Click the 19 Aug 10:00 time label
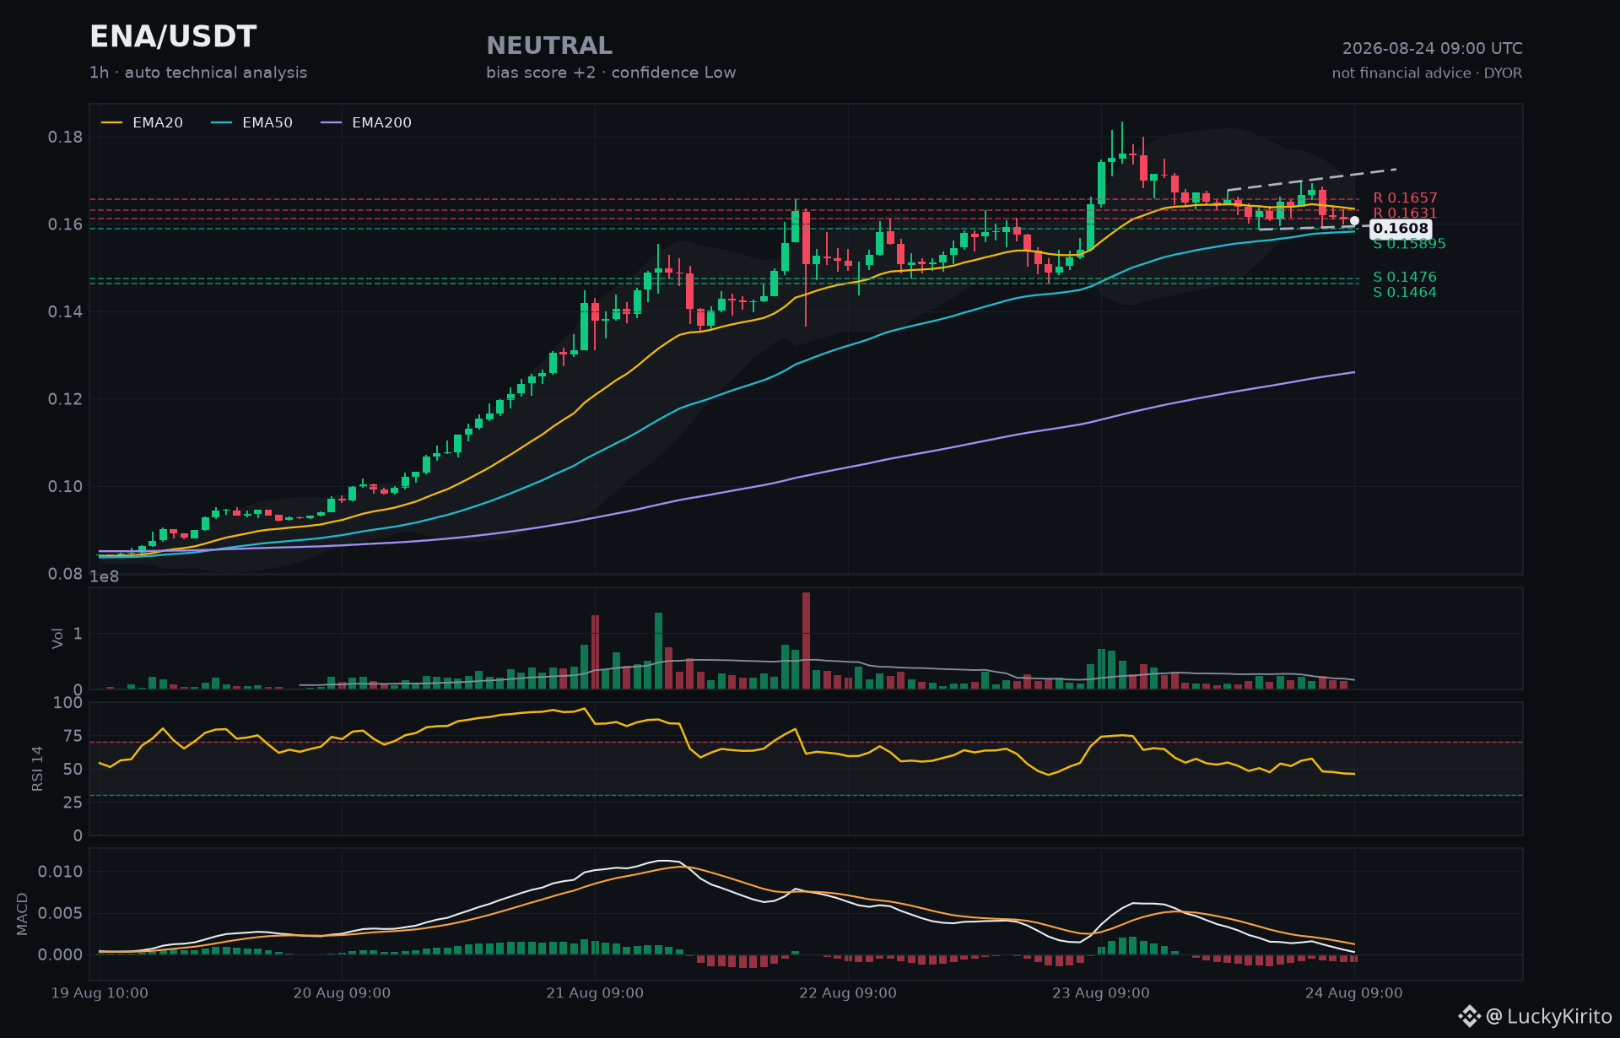 (x=100, y=993)
